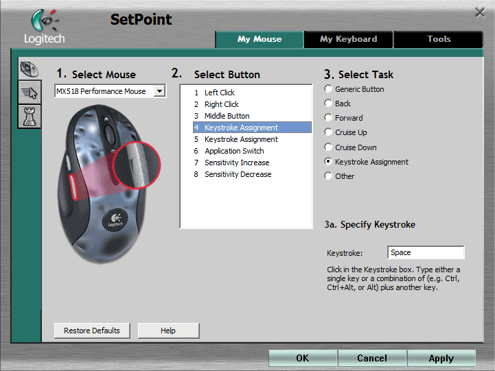Select the Other task radio button
Viewport: 495px width, 371px height.
pyautogui.click(x=329, y=176)
